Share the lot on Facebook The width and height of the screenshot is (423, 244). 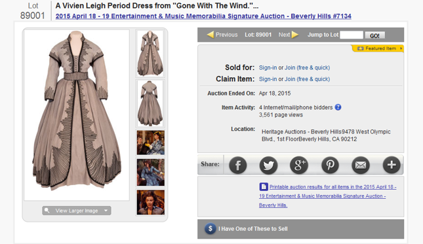point(237,165)
